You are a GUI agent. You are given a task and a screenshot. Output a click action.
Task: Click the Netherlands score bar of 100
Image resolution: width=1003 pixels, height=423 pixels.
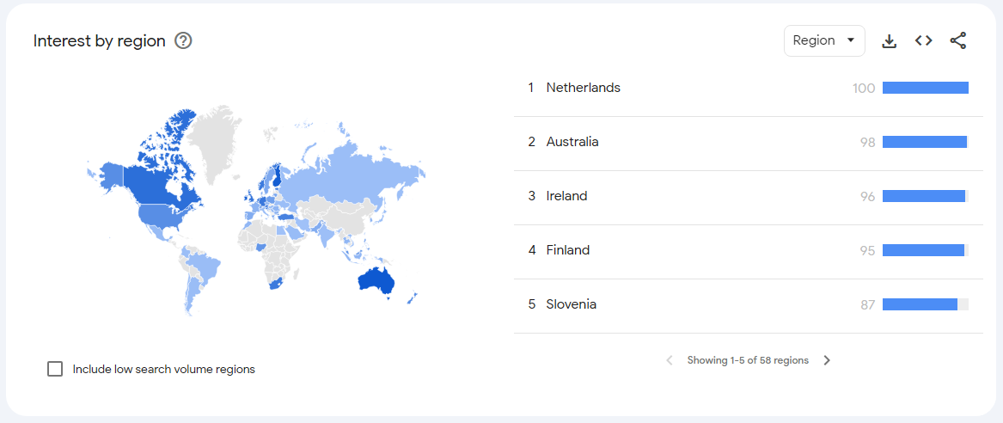(925, 88)
